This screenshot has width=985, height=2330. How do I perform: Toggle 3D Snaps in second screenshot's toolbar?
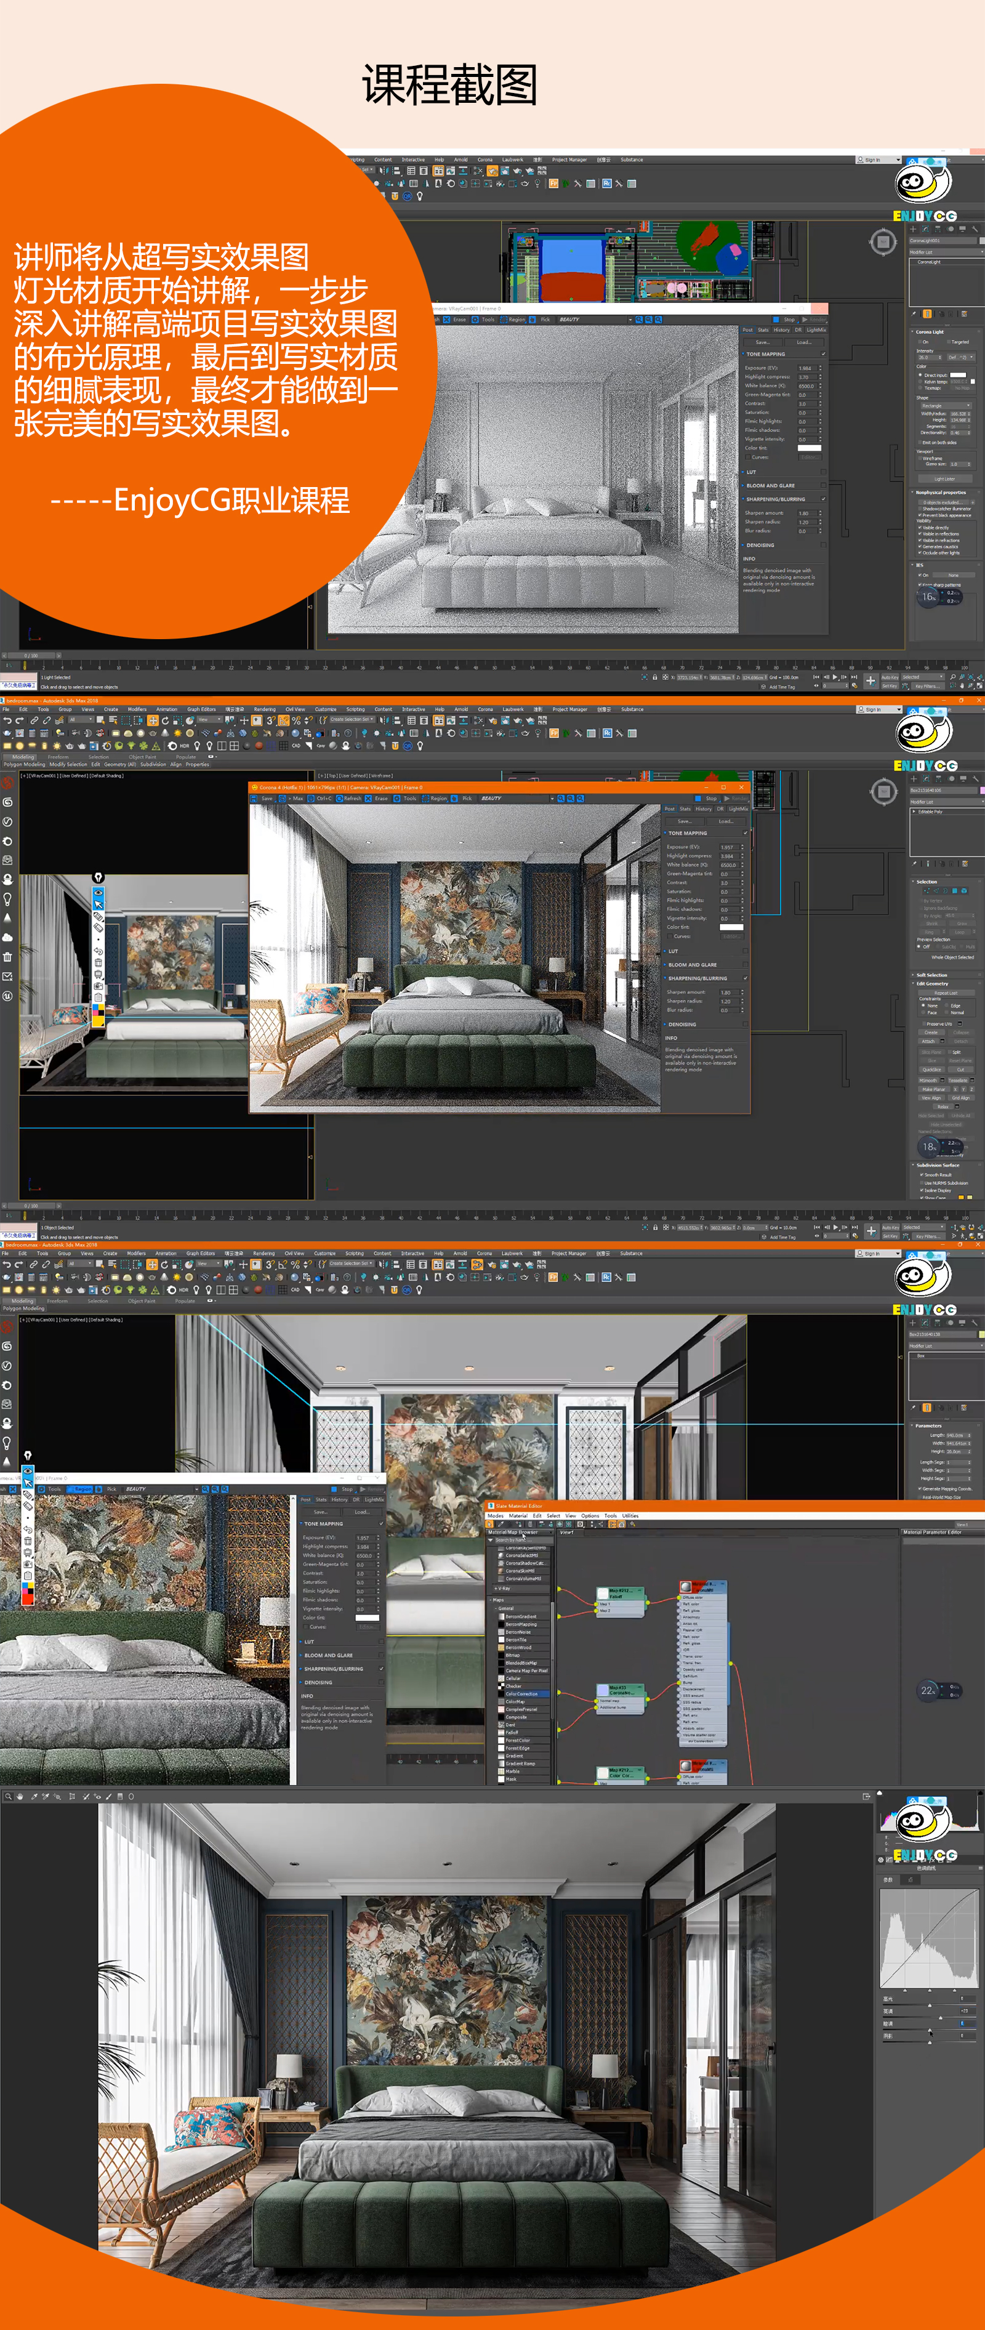point(270,721)
